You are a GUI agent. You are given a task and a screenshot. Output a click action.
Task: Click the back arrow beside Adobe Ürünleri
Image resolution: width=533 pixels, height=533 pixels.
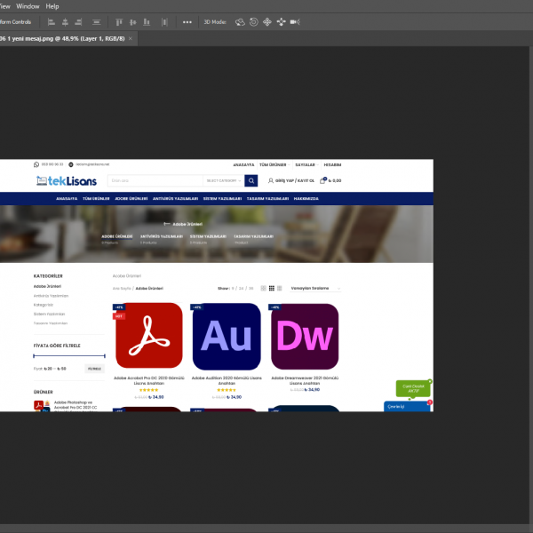(x=167, y=224)
